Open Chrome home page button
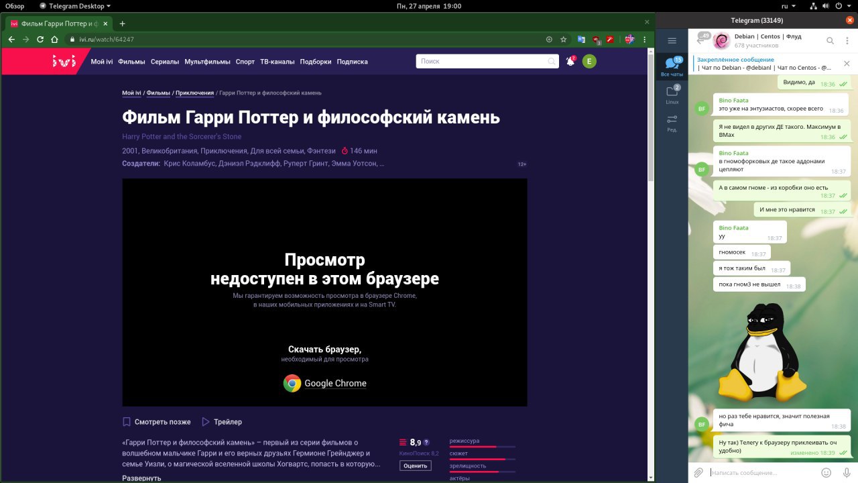Screen dimensions: 858x483 coord(54,40)
